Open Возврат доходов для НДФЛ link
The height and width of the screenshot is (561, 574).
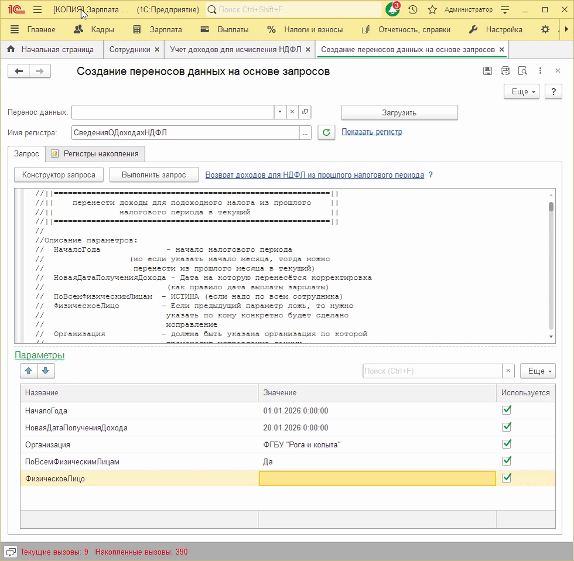[315, 175]
